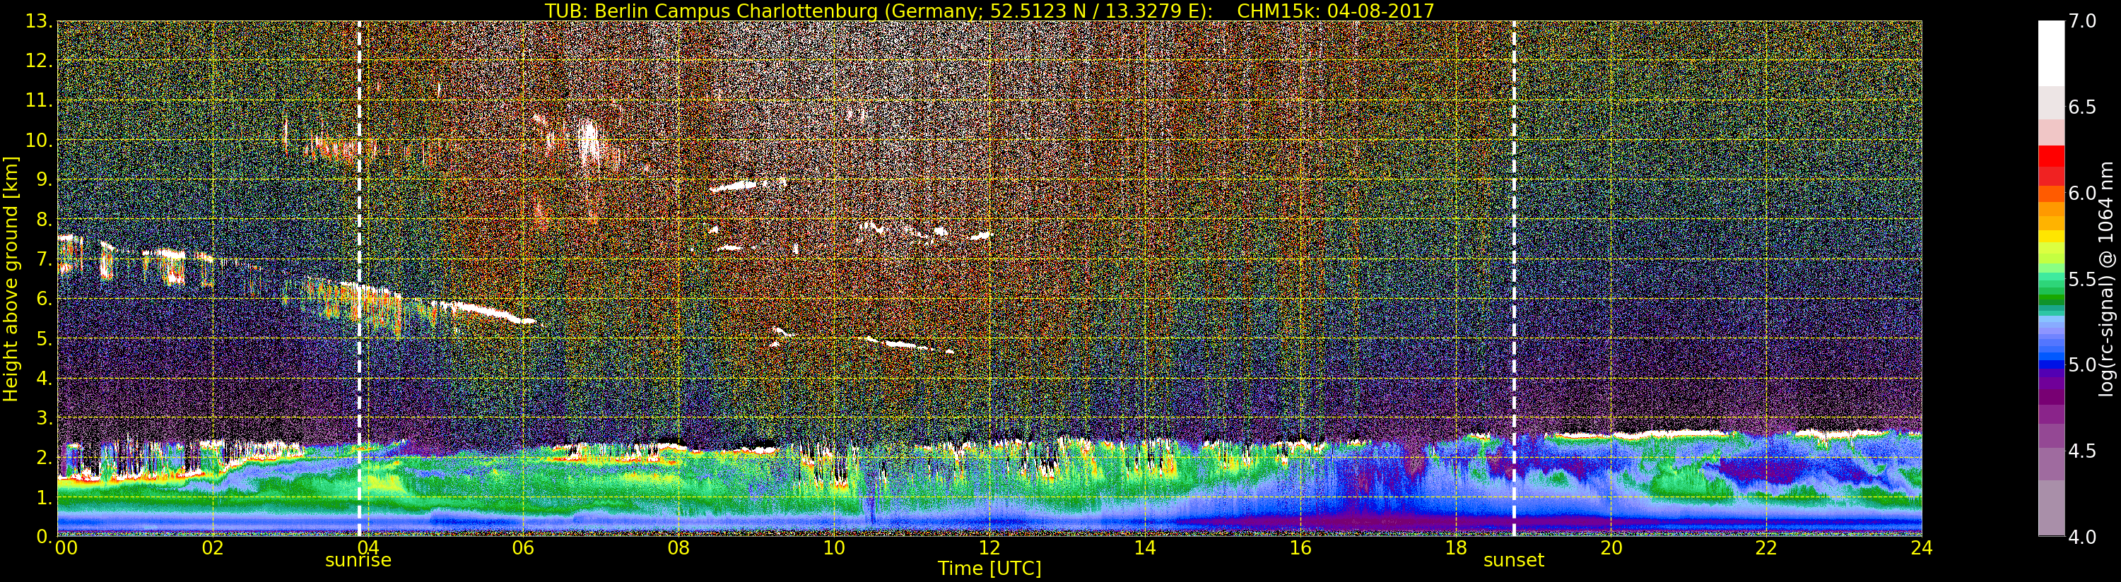Click the 'sunset' label below the time axis
The height and width of the screenshot is (582, 2121).
pyautogui.click(x=1513, y=561)
